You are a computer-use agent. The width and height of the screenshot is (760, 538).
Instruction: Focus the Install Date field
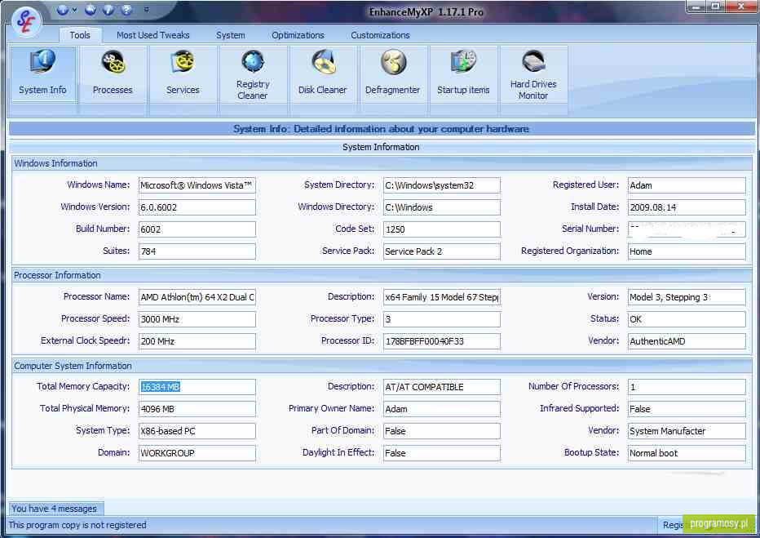point(687,207)
